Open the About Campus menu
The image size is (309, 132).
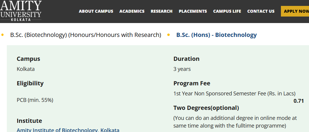[96, 11]
